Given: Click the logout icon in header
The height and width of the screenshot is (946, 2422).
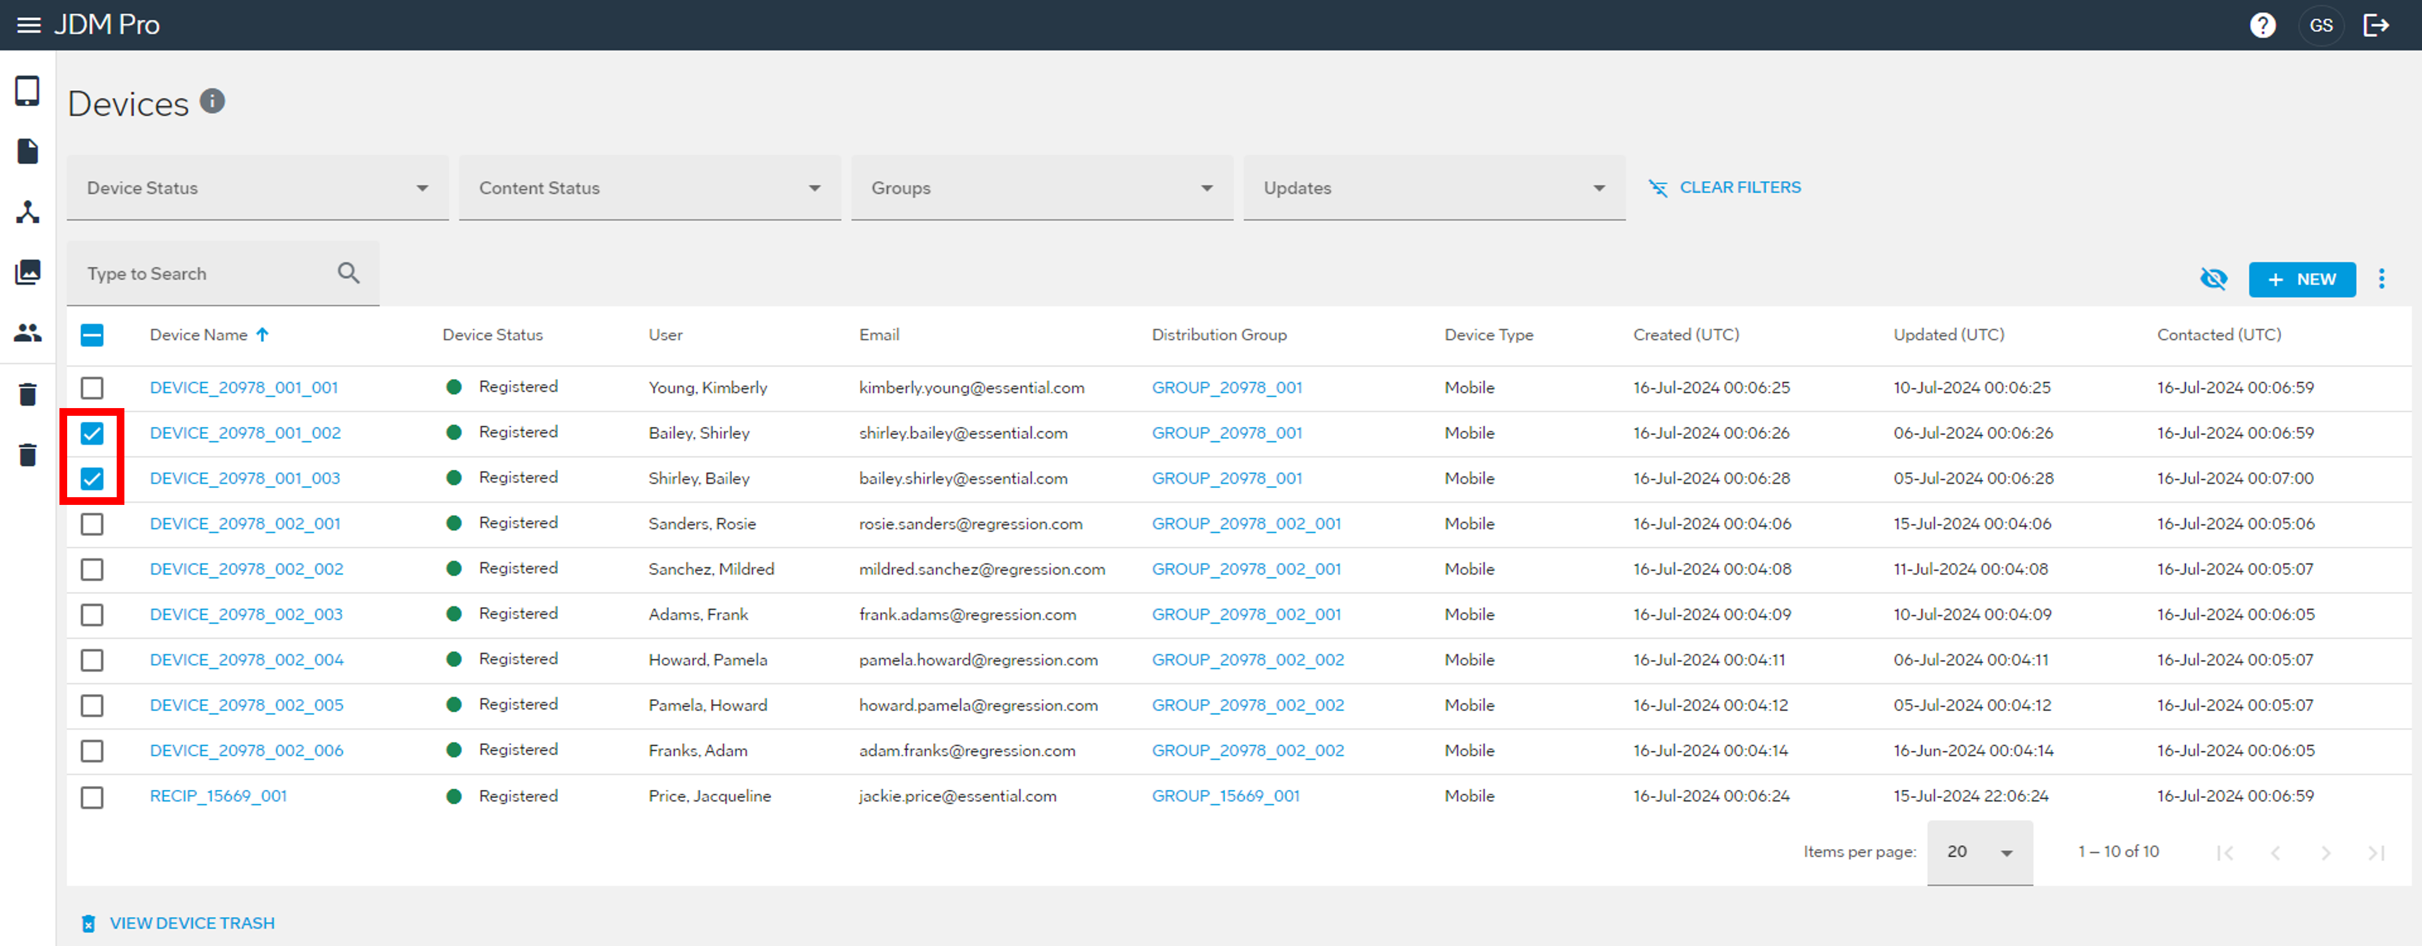Looking at the screenshot, I should point(2376,25).
